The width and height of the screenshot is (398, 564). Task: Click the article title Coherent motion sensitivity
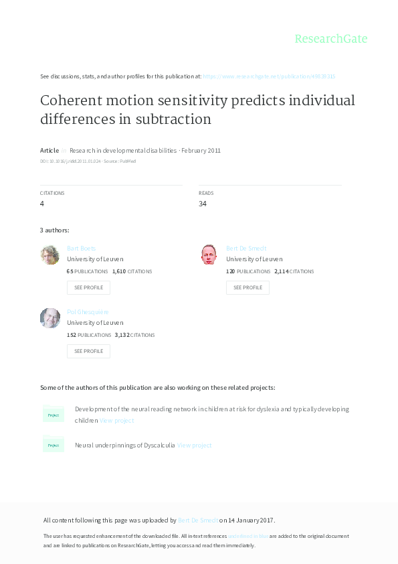click(x=197, y=110)
